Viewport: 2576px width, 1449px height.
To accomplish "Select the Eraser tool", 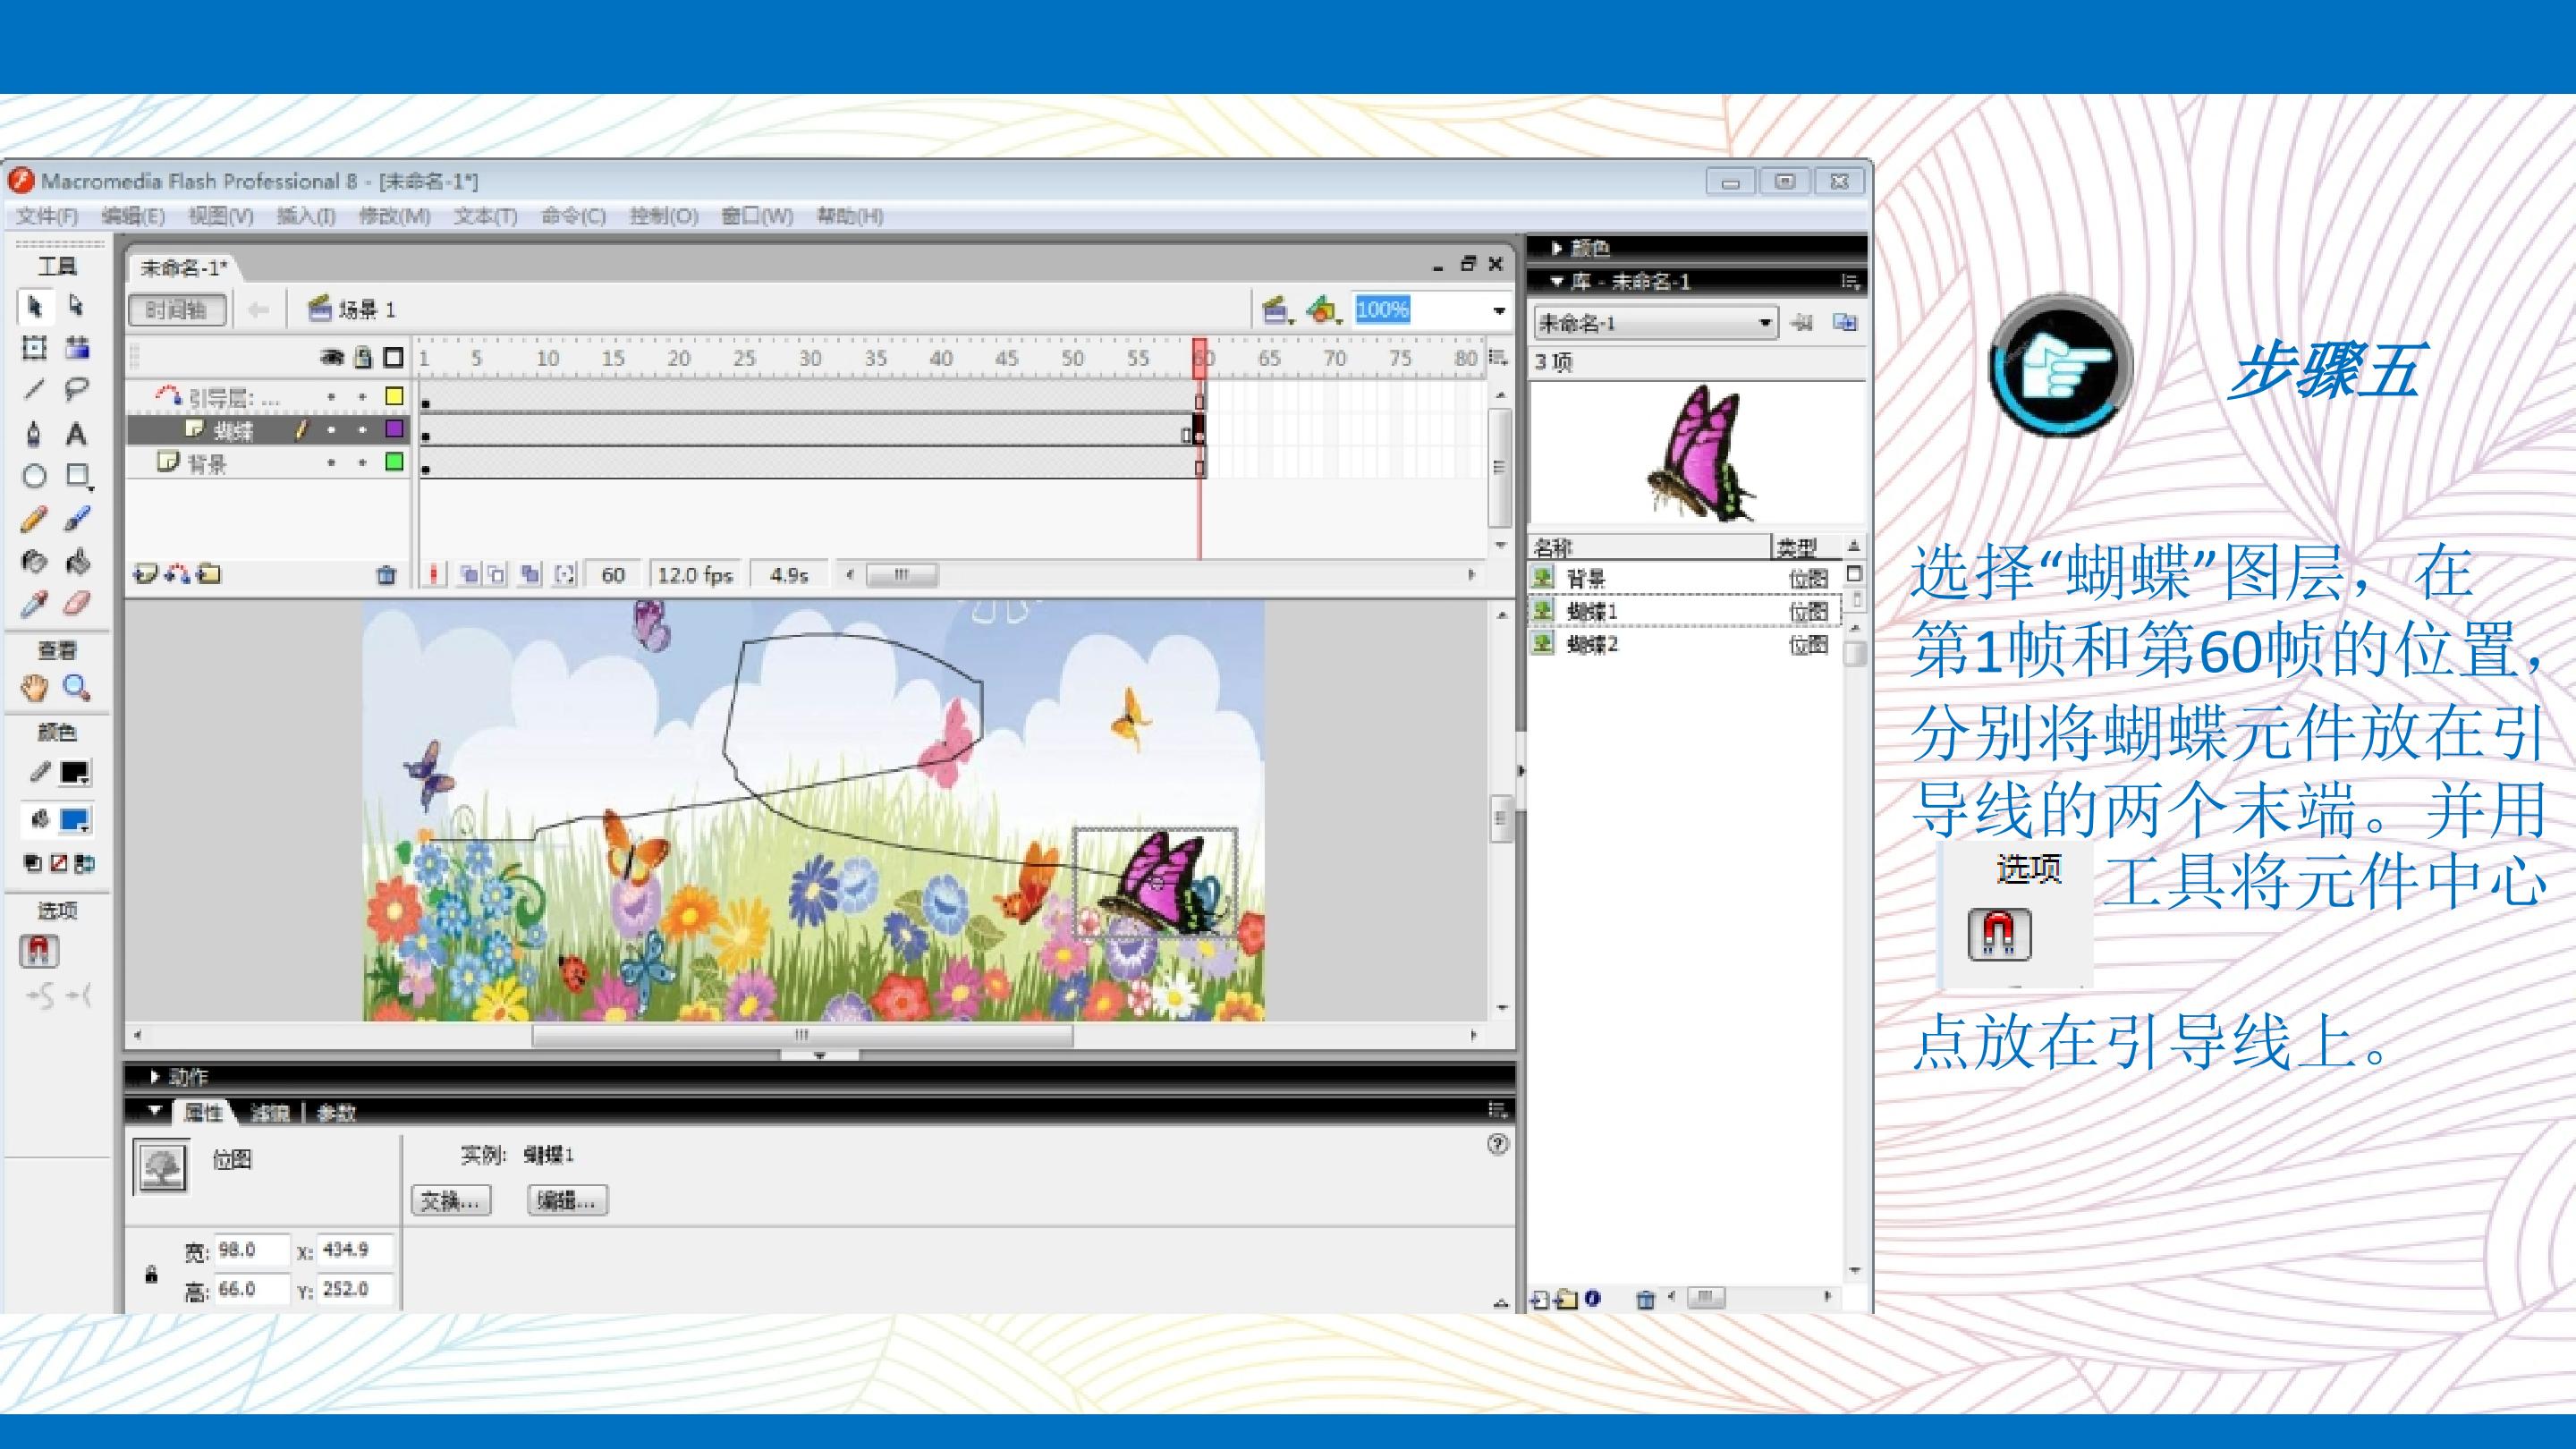I will click(x=76, y=604).
